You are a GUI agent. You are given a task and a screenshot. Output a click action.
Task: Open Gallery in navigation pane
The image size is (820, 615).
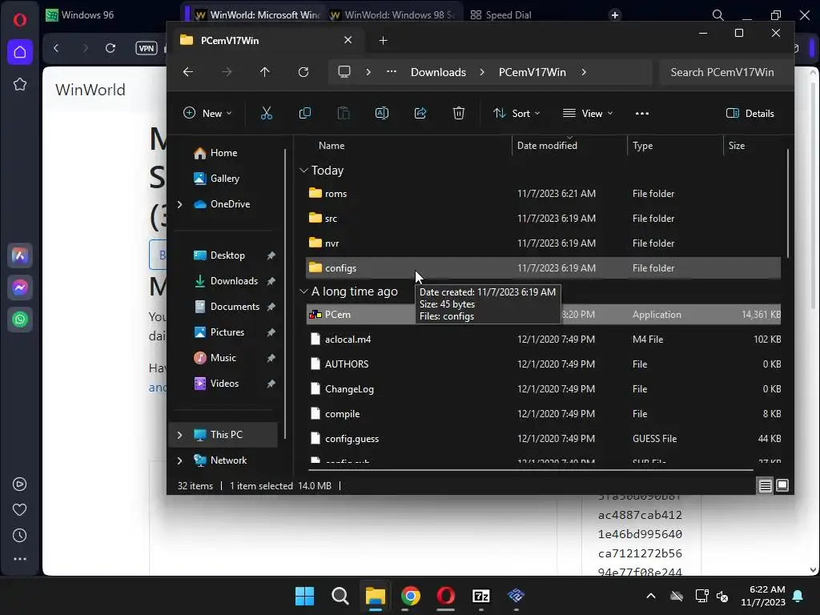click(x=224, y=179)
